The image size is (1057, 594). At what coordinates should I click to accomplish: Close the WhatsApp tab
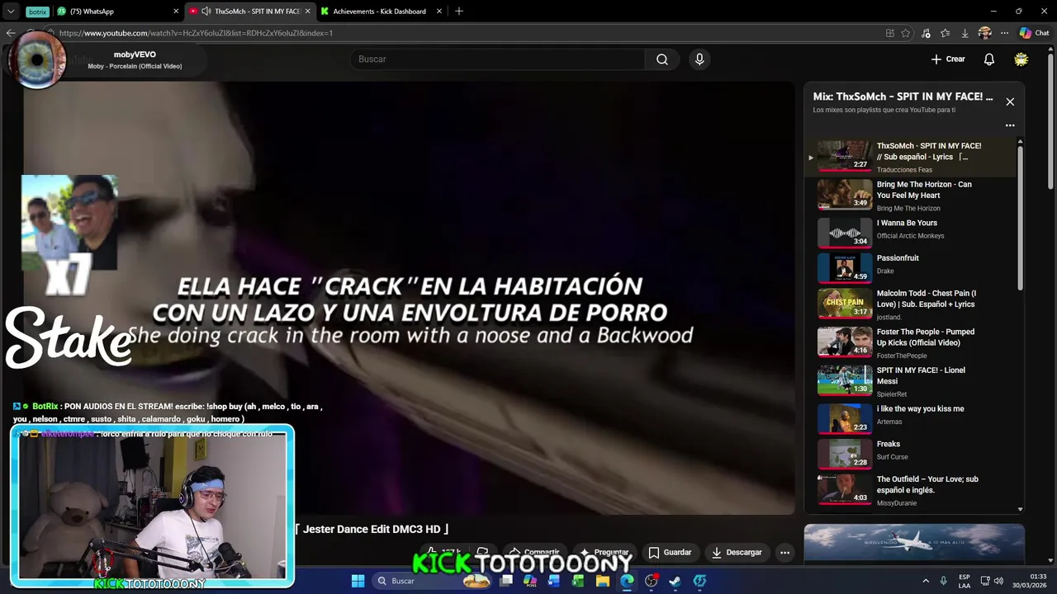[176, 12]
